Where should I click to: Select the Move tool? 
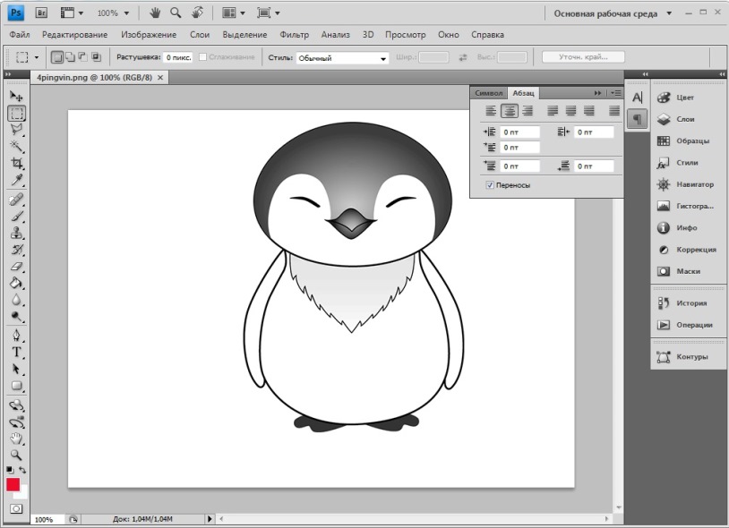point(16,96)
